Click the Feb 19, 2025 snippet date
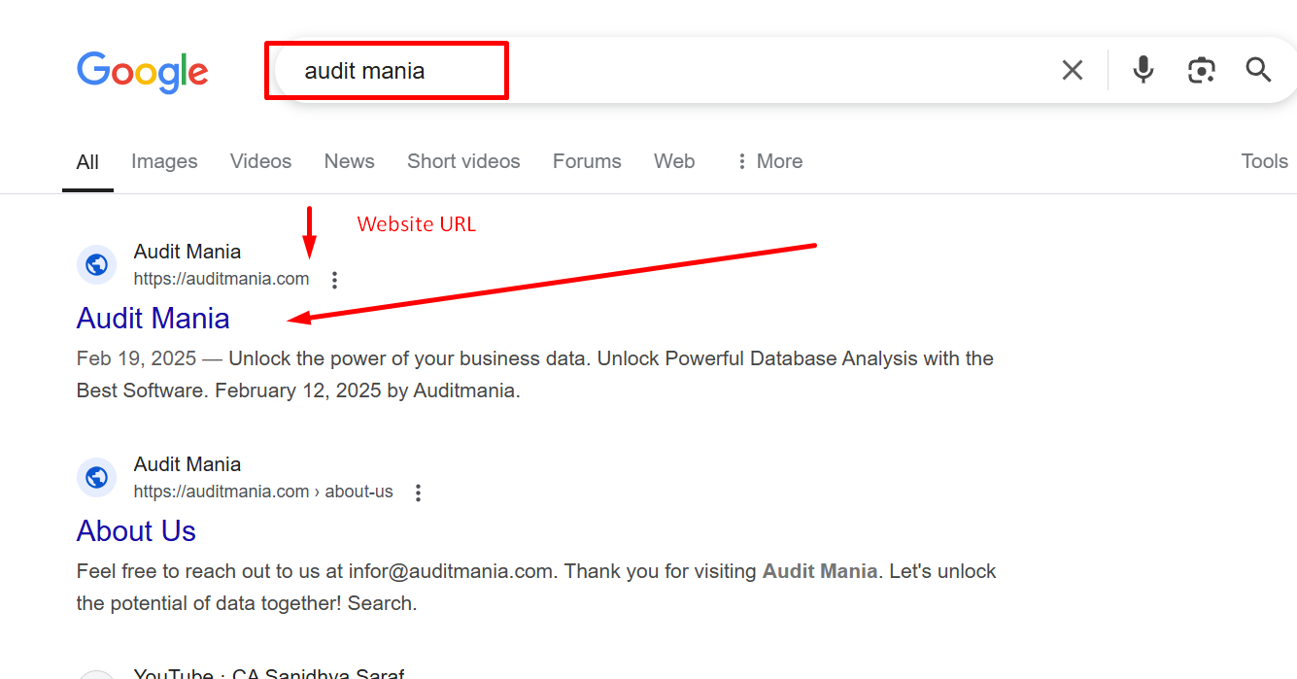 (136, 358)
